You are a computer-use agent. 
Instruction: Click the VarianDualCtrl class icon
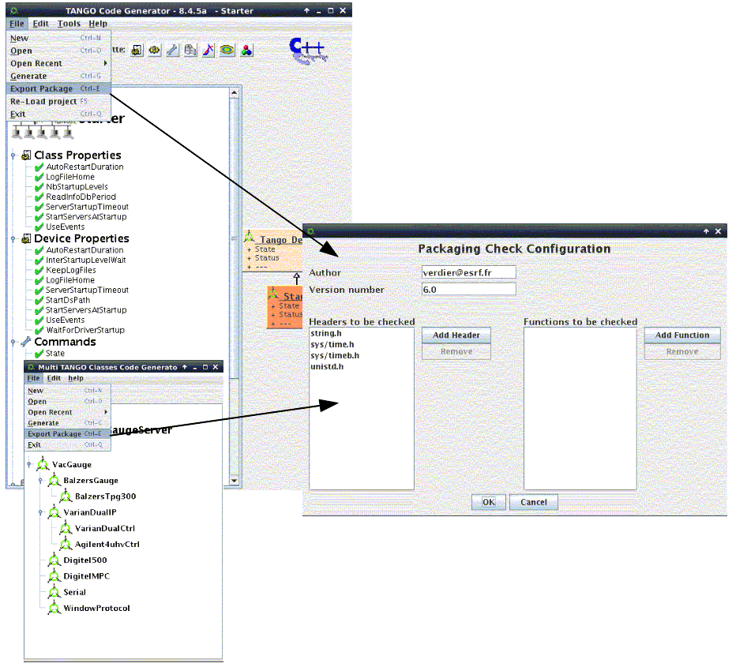(x=66, y=528)
